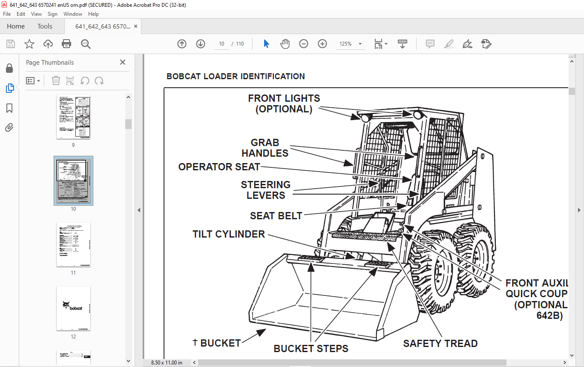Click the SAFETY TREAD label
The width and height of the screenshot is (584, 367).
click(x=440, y=344)
